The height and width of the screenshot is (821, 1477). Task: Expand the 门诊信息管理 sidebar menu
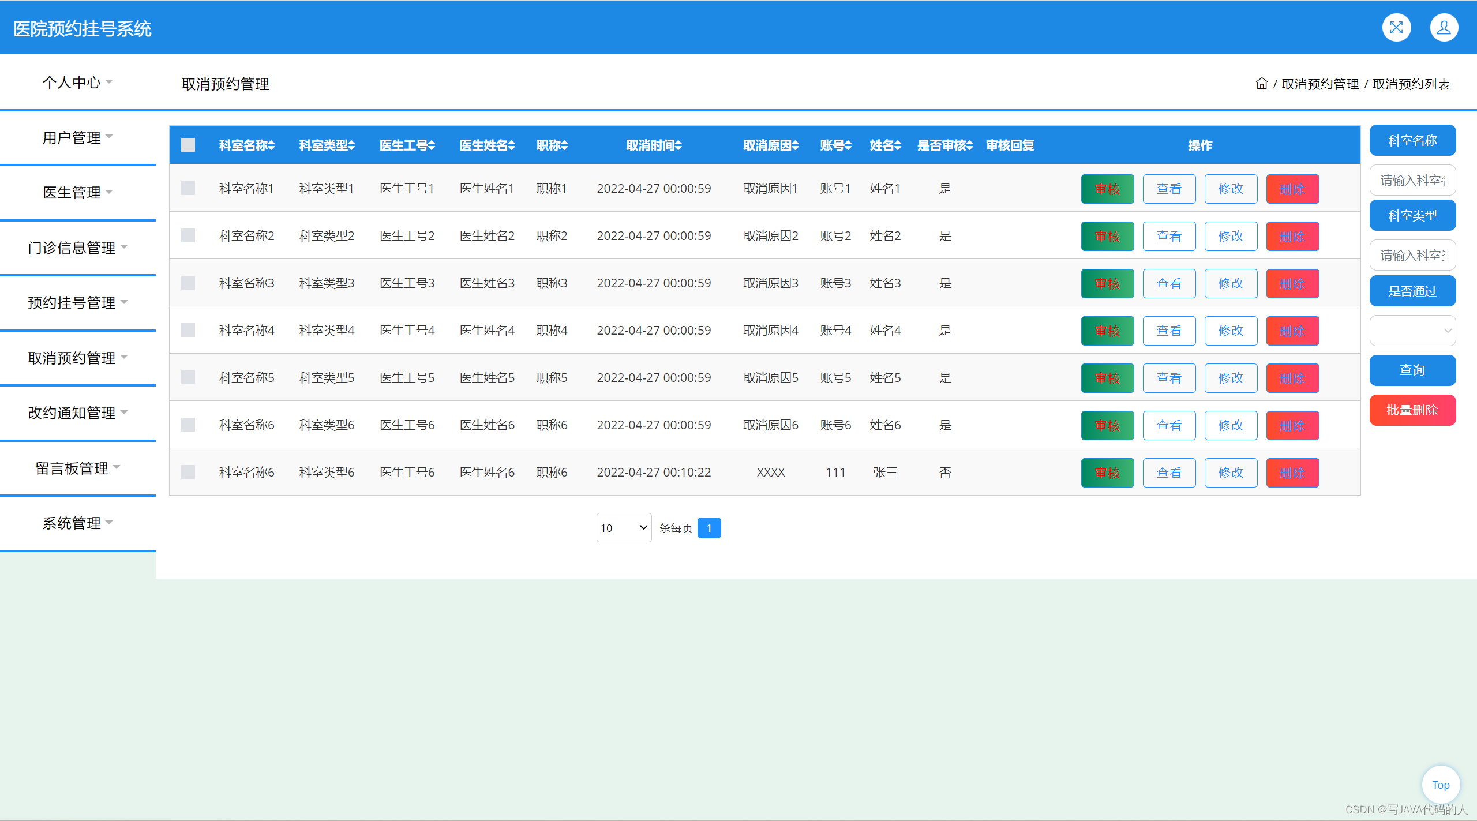77,248
